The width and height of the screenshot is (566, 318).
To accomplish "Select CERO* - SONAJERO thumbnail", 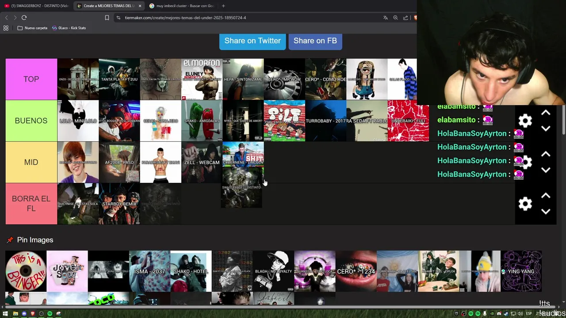I will pos(161,121).
